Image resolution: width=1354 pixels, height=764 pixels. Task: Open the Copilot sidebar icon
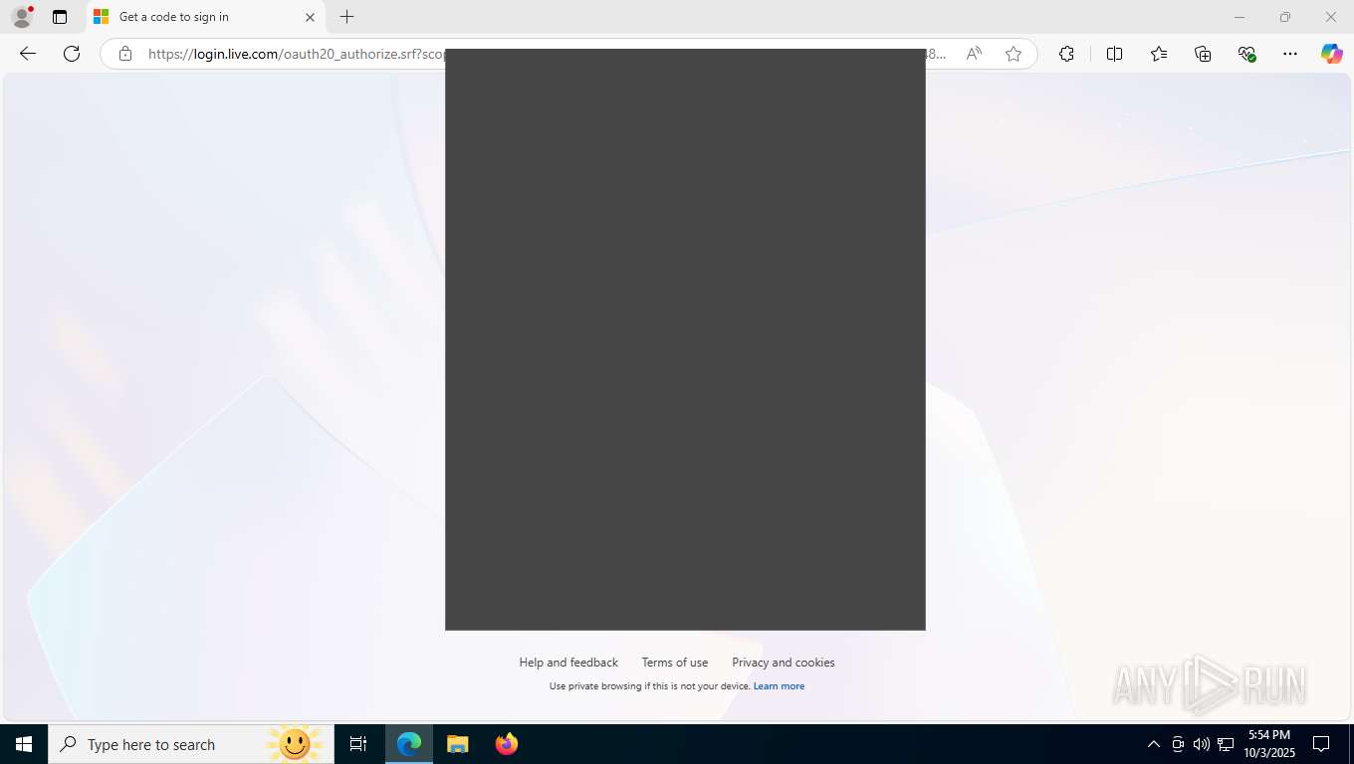[x=1332, y=54]
